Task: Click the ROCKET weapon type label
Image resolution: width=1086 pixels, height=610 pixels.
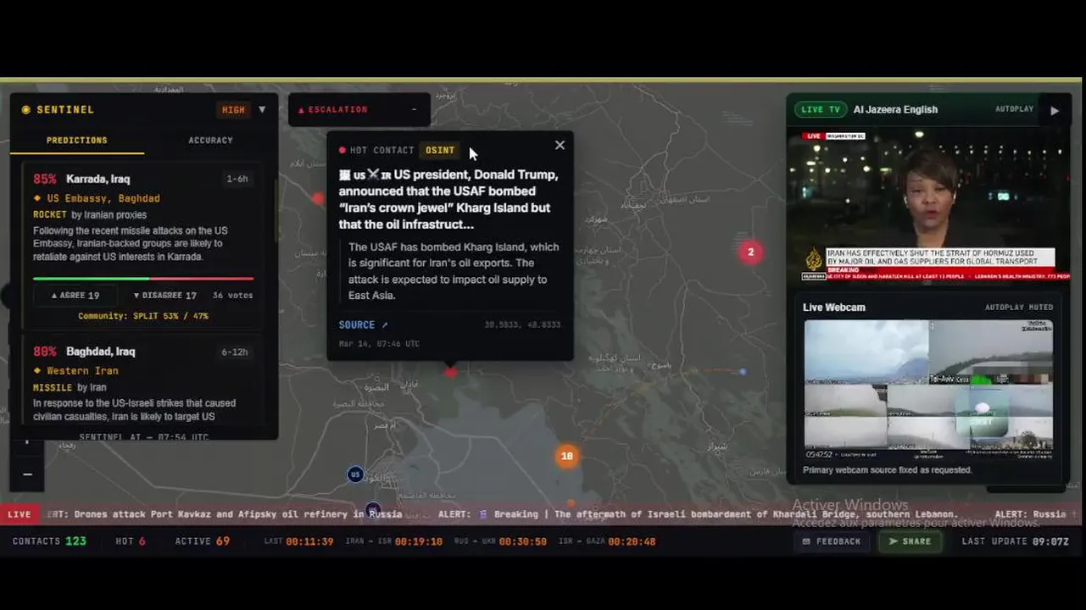Action: click(x=50, y=214)
